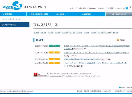Click the Get Adobe Reader badge
This screenshot has height=97, width=132.
click(41, 75)
